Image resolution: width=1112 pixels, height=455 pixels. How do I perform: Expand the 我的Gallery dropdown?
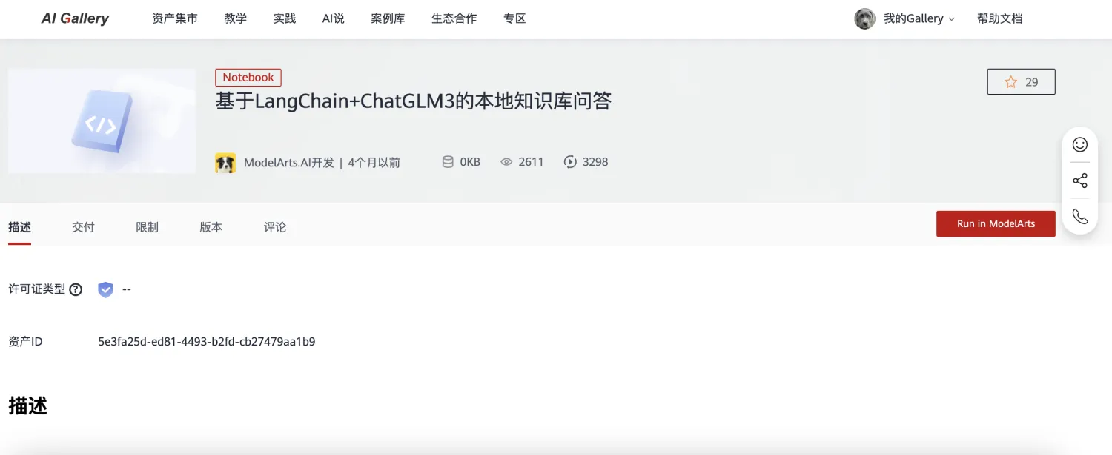[x=919, y=18]
